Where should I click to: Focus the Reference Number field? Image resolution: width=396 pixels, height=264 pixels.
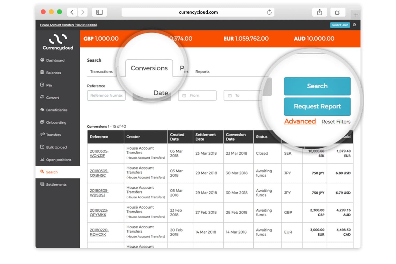coord(106,95)
